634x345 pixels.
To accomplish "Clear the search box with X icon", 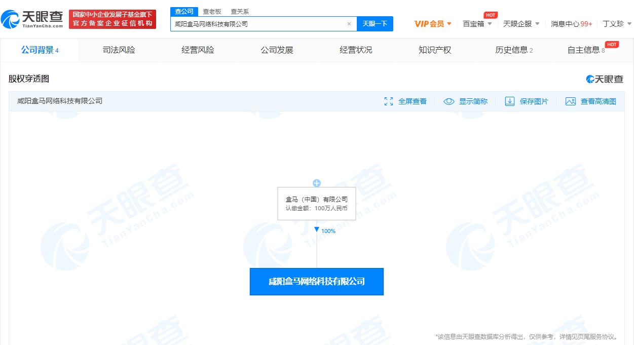I will tap(349, 24).
